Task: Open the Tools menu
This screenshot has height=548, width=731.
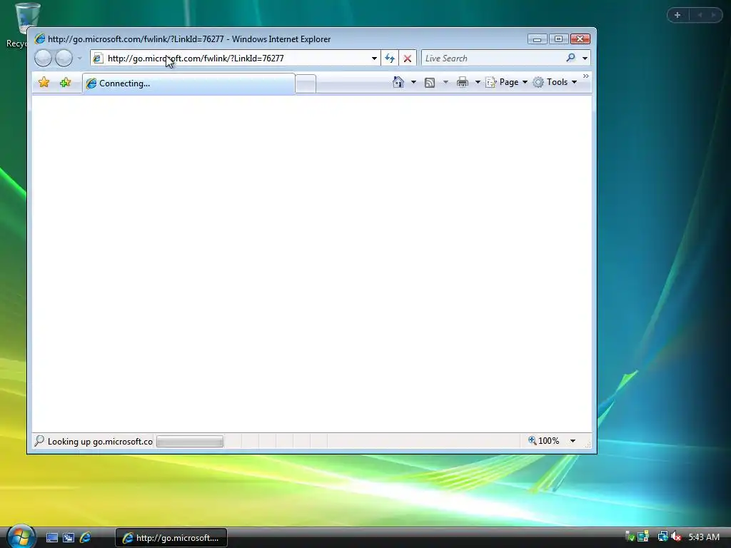Action: tap(555, 82)
